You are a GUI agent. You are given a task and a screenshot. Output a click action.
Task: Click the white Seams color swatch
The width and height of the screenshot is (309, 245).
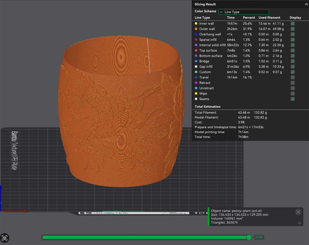coord(196,99)
